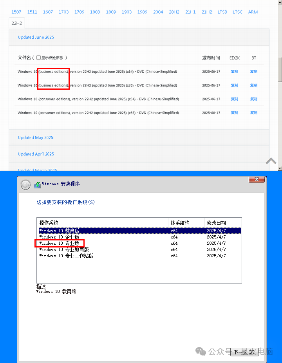Click the 操作系统 column header
Viewport: 282px width, 363px height.
click(103, 223)
